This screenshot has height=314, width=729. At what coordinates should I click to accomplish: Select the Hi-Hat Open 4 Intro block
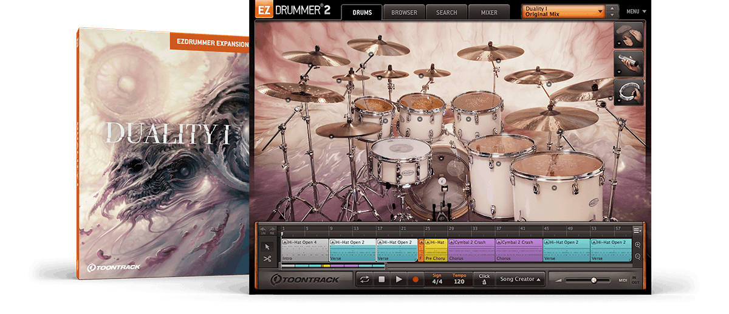(x=305, y=250)
